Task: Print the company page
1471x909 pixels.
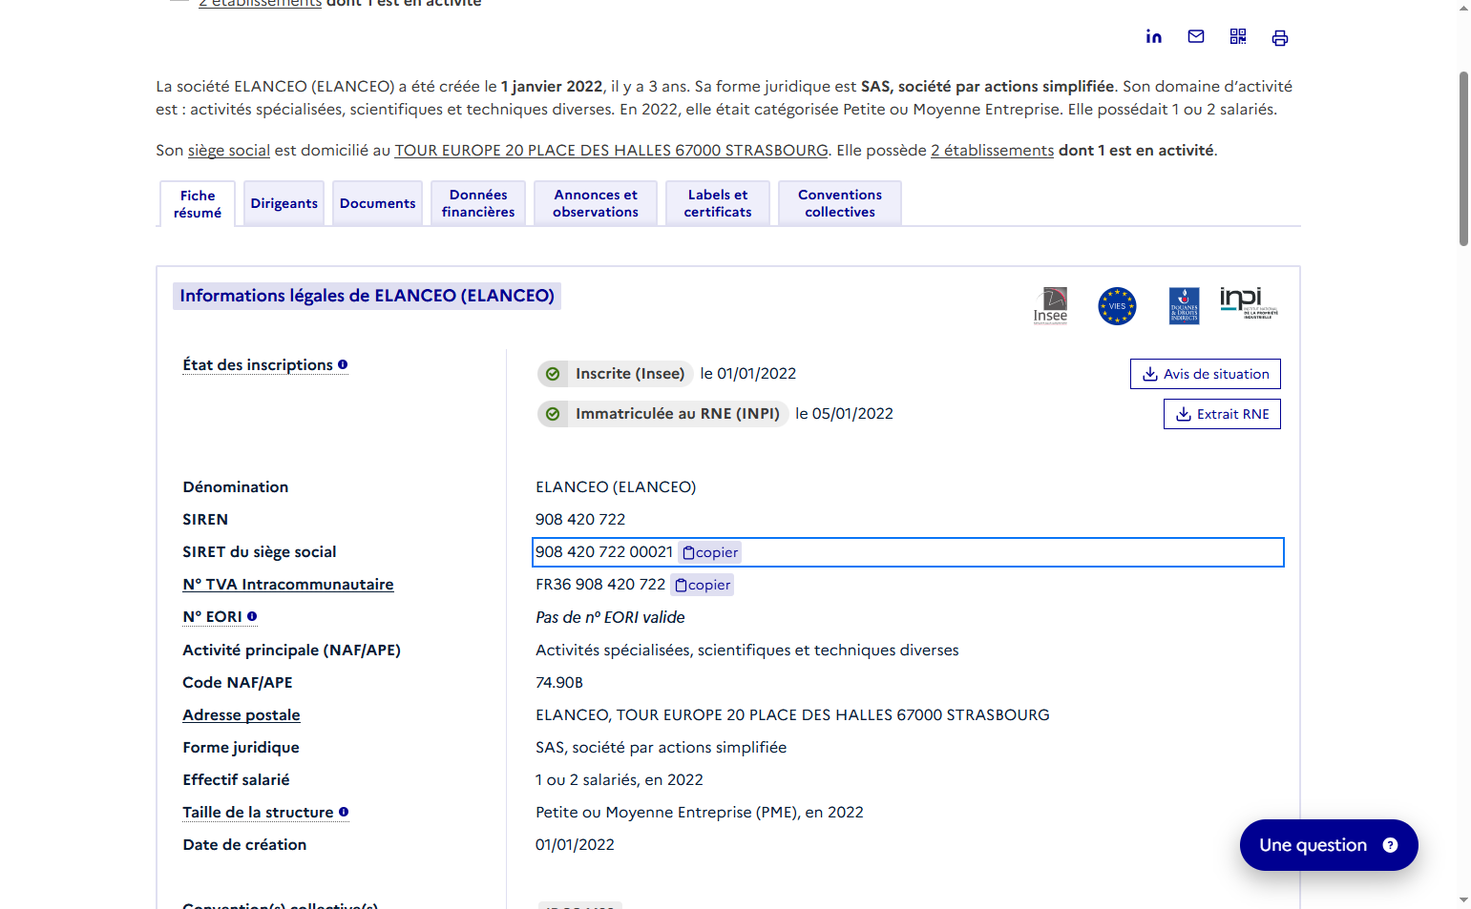Action: 1280,37
